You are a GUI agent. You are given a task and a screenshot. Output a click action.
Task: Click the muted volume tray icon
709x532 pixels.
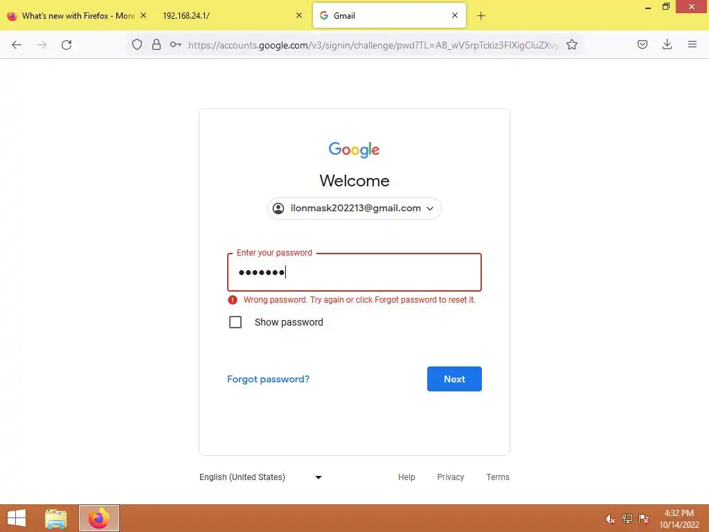610,519
